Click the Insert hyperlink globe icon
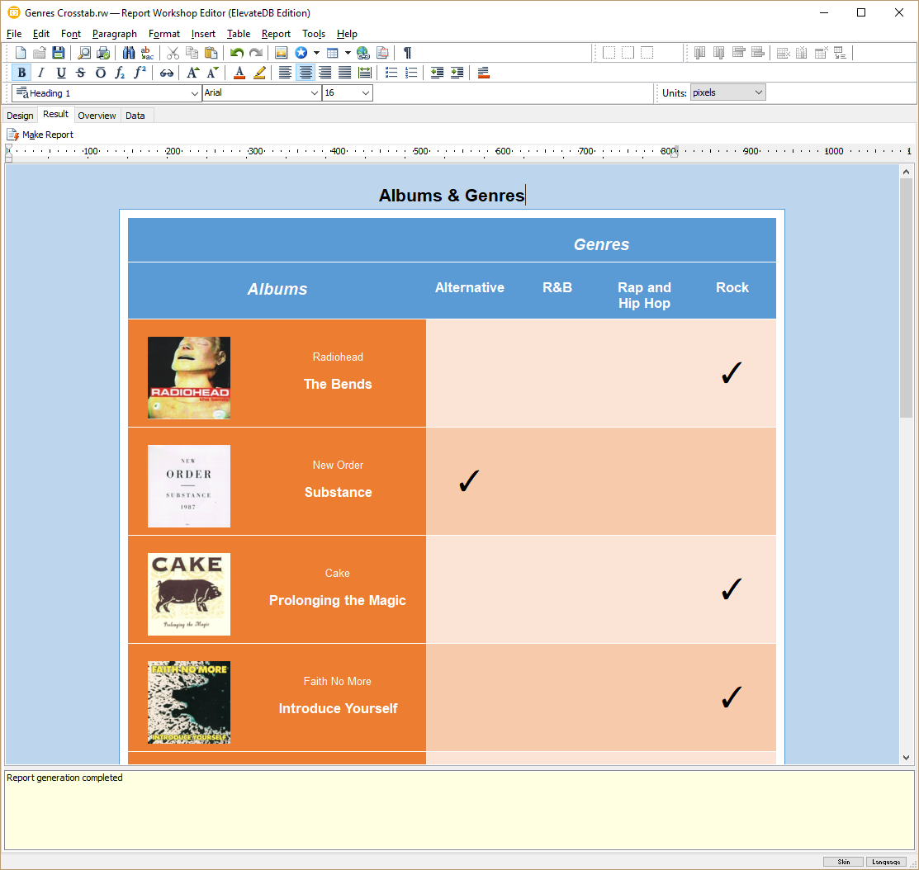Viewport: 919px width, 870px height. tap(363, 53)
